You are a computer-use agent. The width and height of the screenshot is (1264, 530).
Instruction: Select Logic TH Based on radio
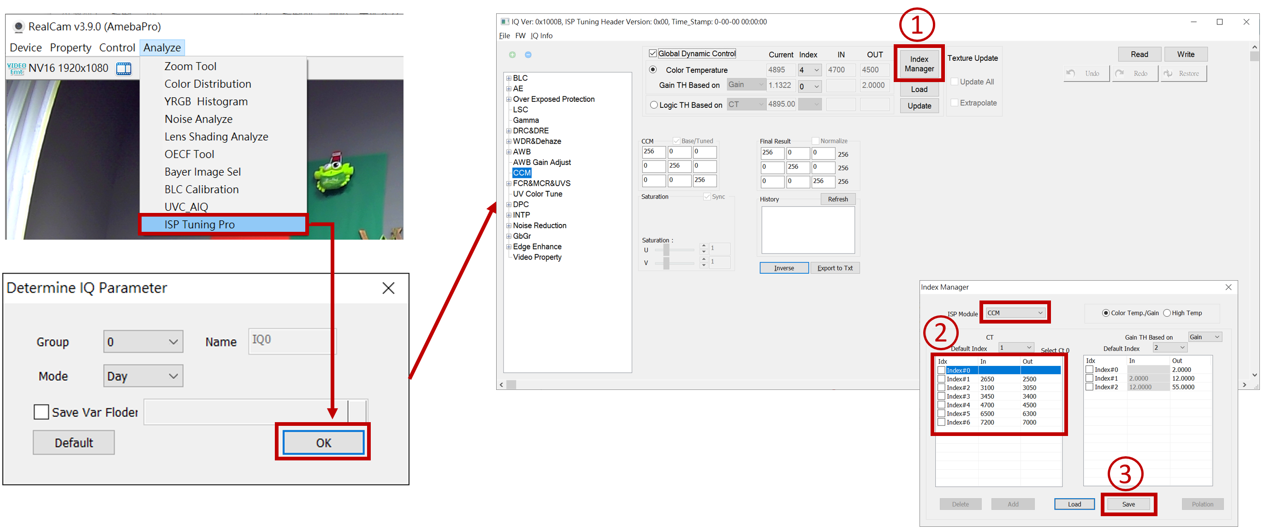click(653, 105)
